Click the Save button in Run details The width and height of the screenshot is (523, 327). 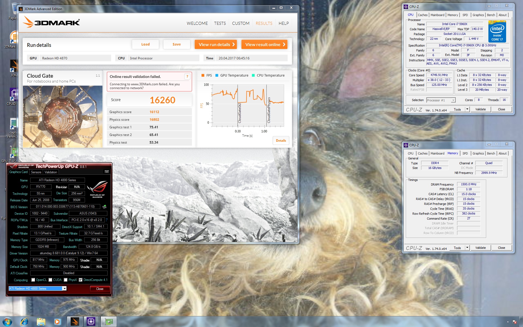click(x=177, y=44)
